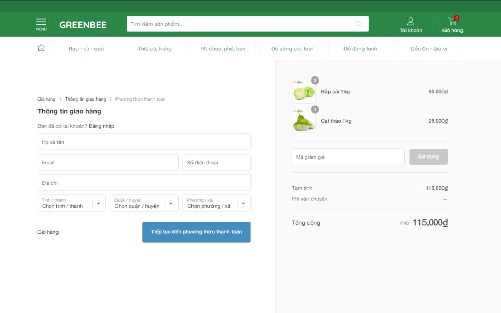Focus the Họ và tên input field
The height and width of the screenshot is (313, 501).
[x=144, y=142]
